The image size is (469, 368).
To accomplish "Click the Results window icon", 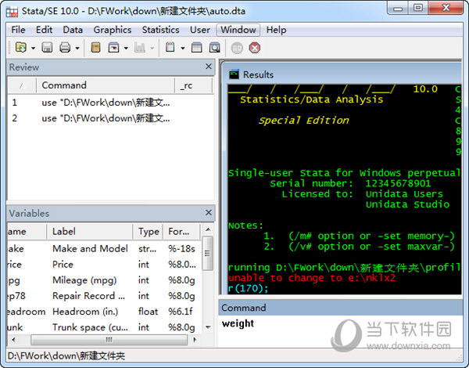I will click(234, 74).
